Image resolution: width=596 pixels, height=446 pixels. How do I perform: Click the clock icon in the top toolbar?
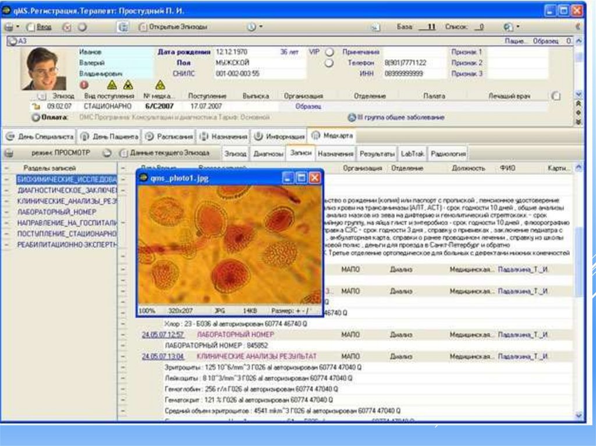point(251,27)
